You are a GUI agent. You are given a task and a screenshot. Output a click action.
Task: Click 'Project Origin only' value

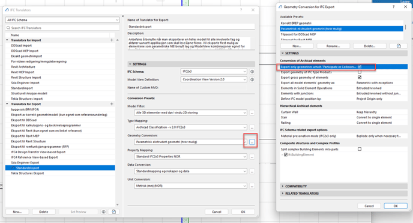(369, 99)
